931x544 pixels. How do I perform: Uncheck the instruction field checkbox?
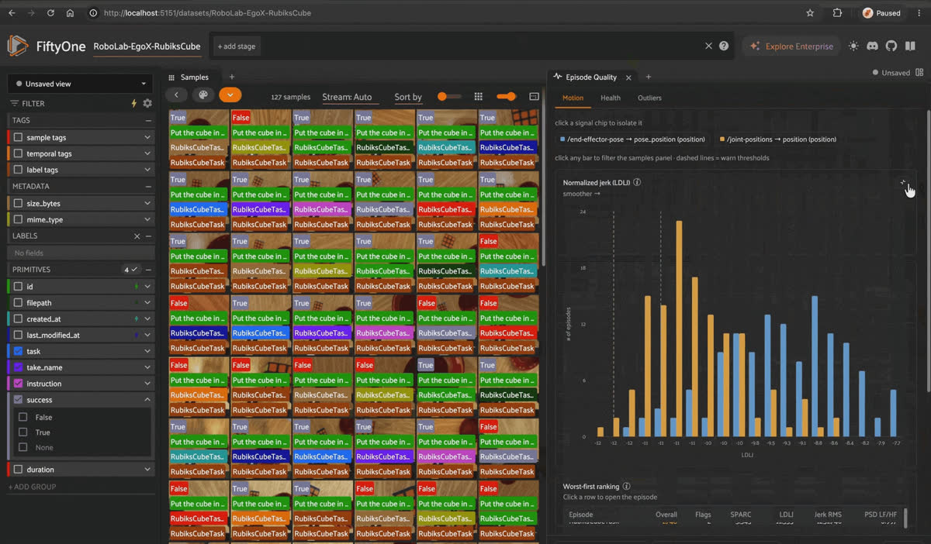pyautogui.click(x=19, y=384)
